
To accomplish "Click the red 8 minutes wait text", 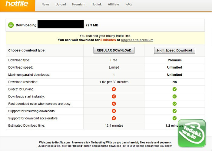I will coord(108,40).
